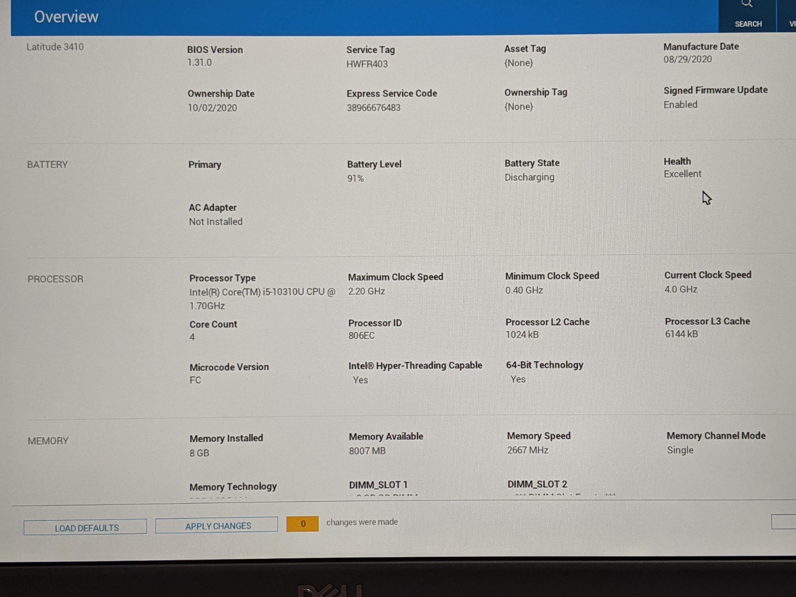Click the BATTERY section heading

point(47,165)
